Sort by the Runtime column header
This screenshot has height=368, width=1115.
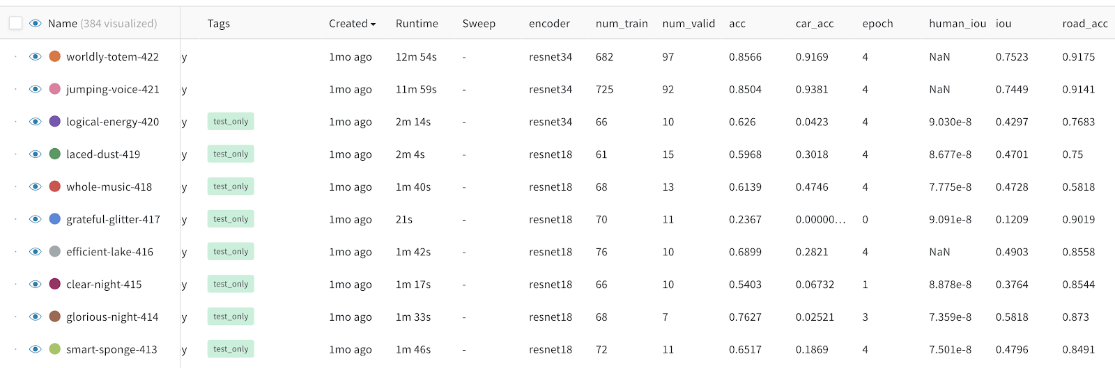(417, 24)
